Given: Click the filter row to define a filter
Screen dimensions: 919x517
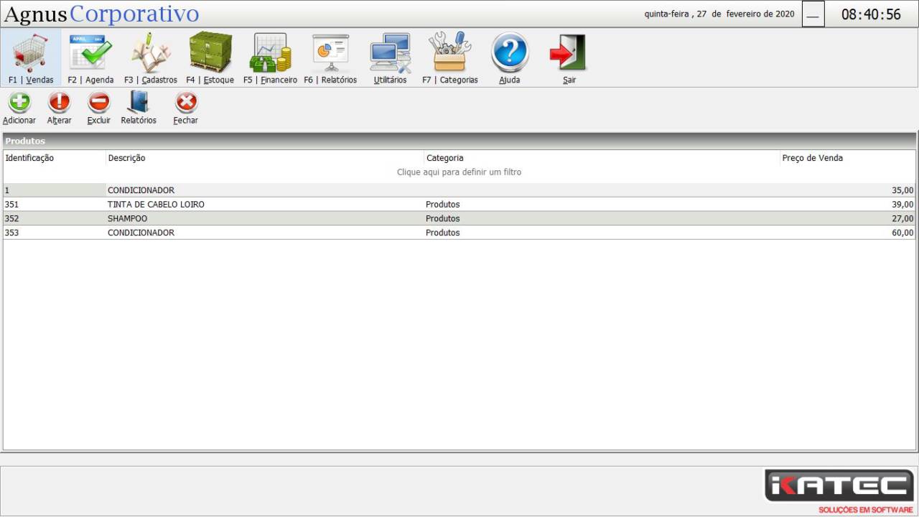Looking at the screenshot, I should click(459, 172).
